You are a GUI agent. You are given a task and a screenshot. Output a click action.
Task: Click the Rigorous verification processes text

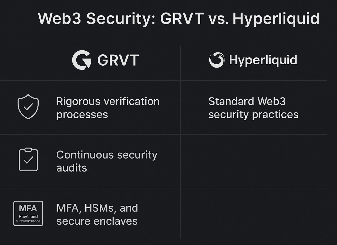108,108
